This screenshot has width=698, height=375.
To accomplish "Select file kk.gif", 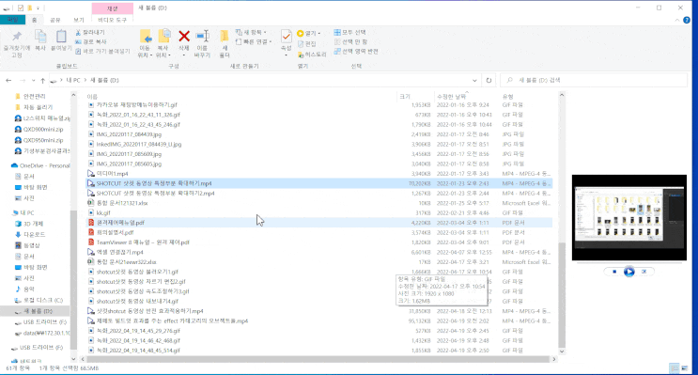I will point(103,213).
